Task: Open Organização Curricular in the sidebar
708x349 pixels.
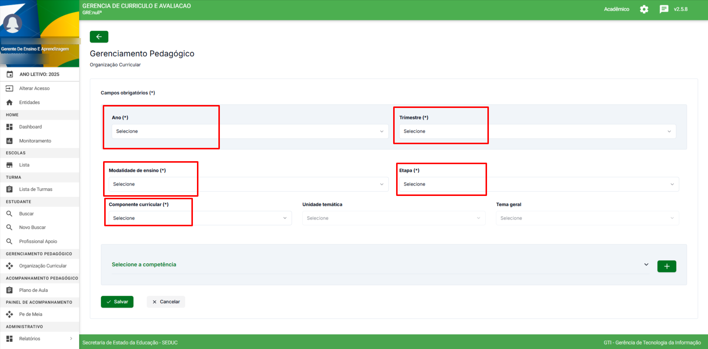Action: (x=43, y=266)
